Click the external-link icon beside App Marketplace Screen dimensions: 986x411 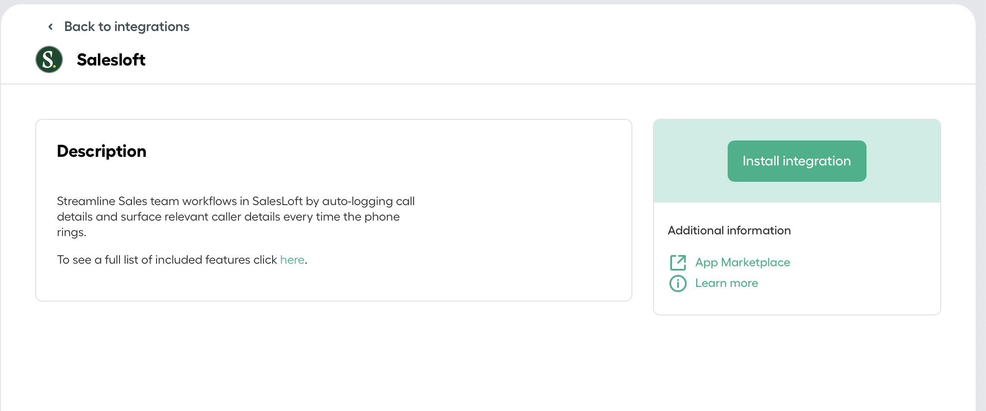pyautogui.click(x=678, y=262)
